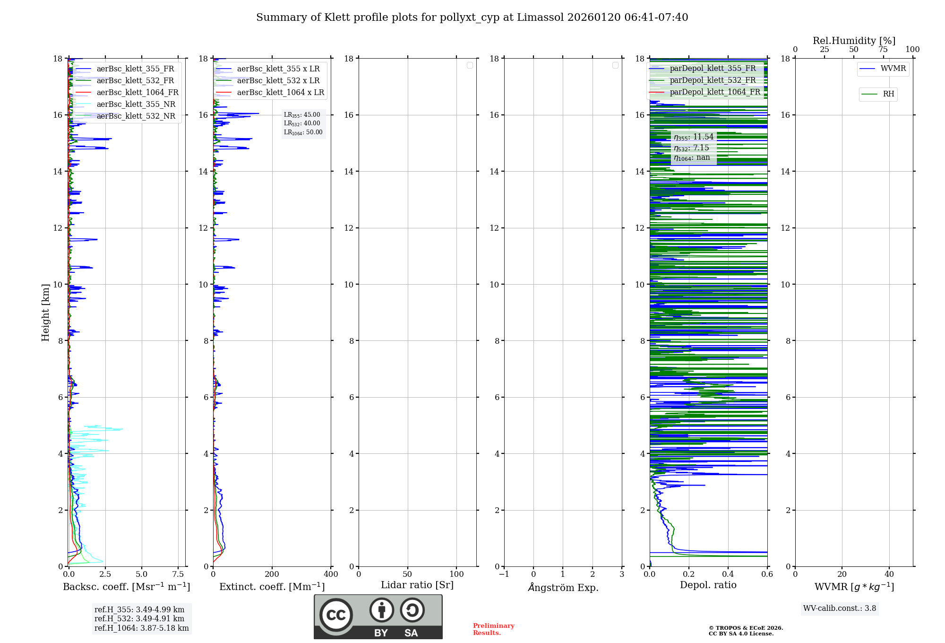
Task: Click the Creative Commons CC logo icon
Action: 336,615
